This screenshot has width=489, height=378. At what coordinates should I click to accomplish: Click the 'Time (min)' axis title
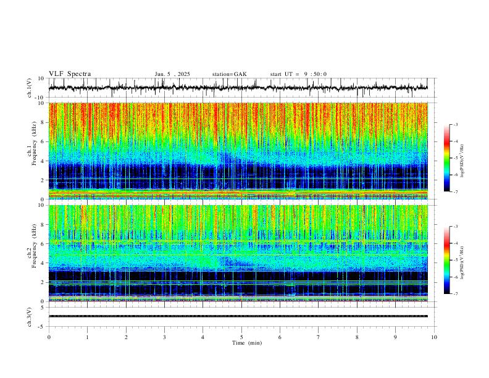(247, 343)
